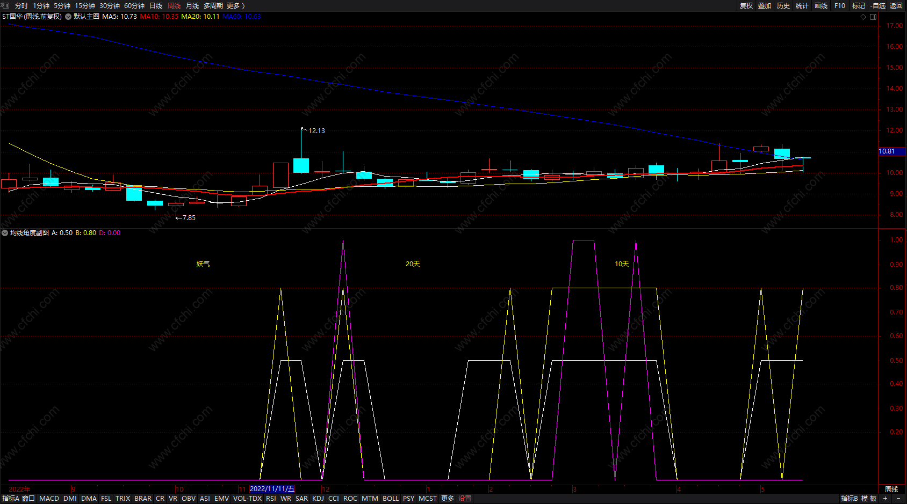The height and width of the screenshot is (504, 907).
Task: Expand 更多 indicators in the bottom bar
Action: (448, 499)
